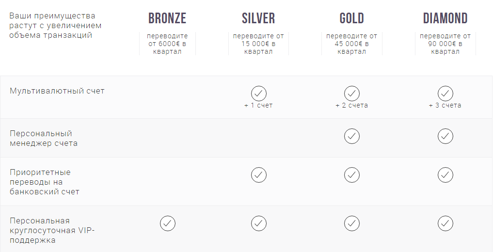The width and height of the screenshot is (493, 252).
Task: Click the Gold VIP support checkmark
Action: 352,223
